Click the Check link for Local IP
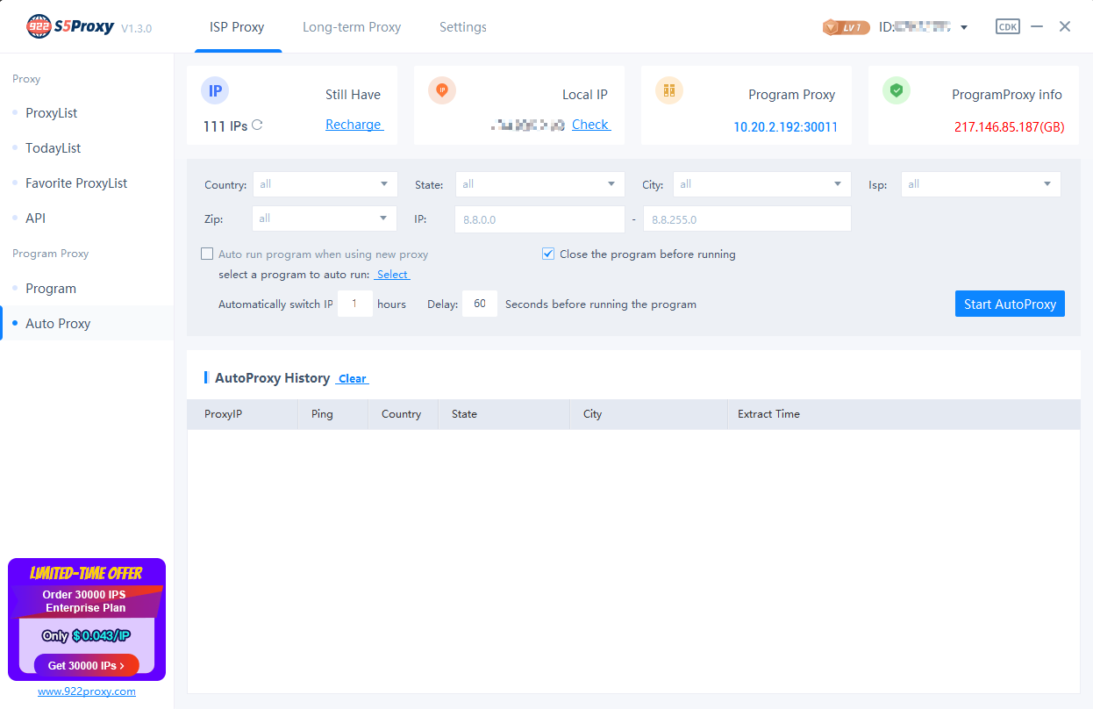 [591, 125]
